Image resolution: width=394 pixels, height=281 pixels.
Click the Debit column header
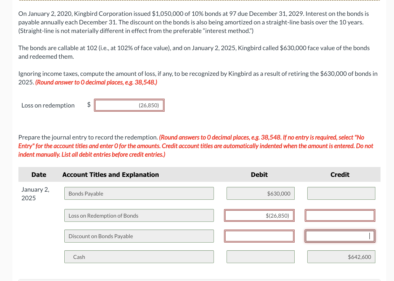coord(259,175)
